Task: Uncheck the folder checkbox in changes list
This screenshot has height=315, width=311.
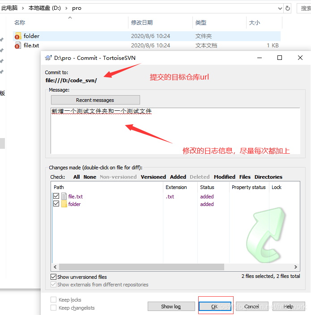Action: coord(56,204)
